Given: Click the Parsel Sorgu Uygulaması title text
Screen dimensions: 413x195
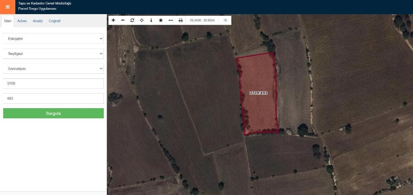Looking at the screenshot, I should point(37,9).
